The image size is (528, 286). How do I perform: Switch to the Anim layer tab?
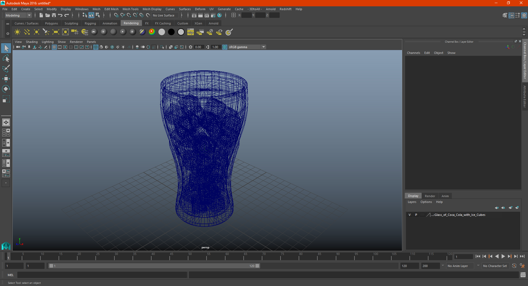445,196
